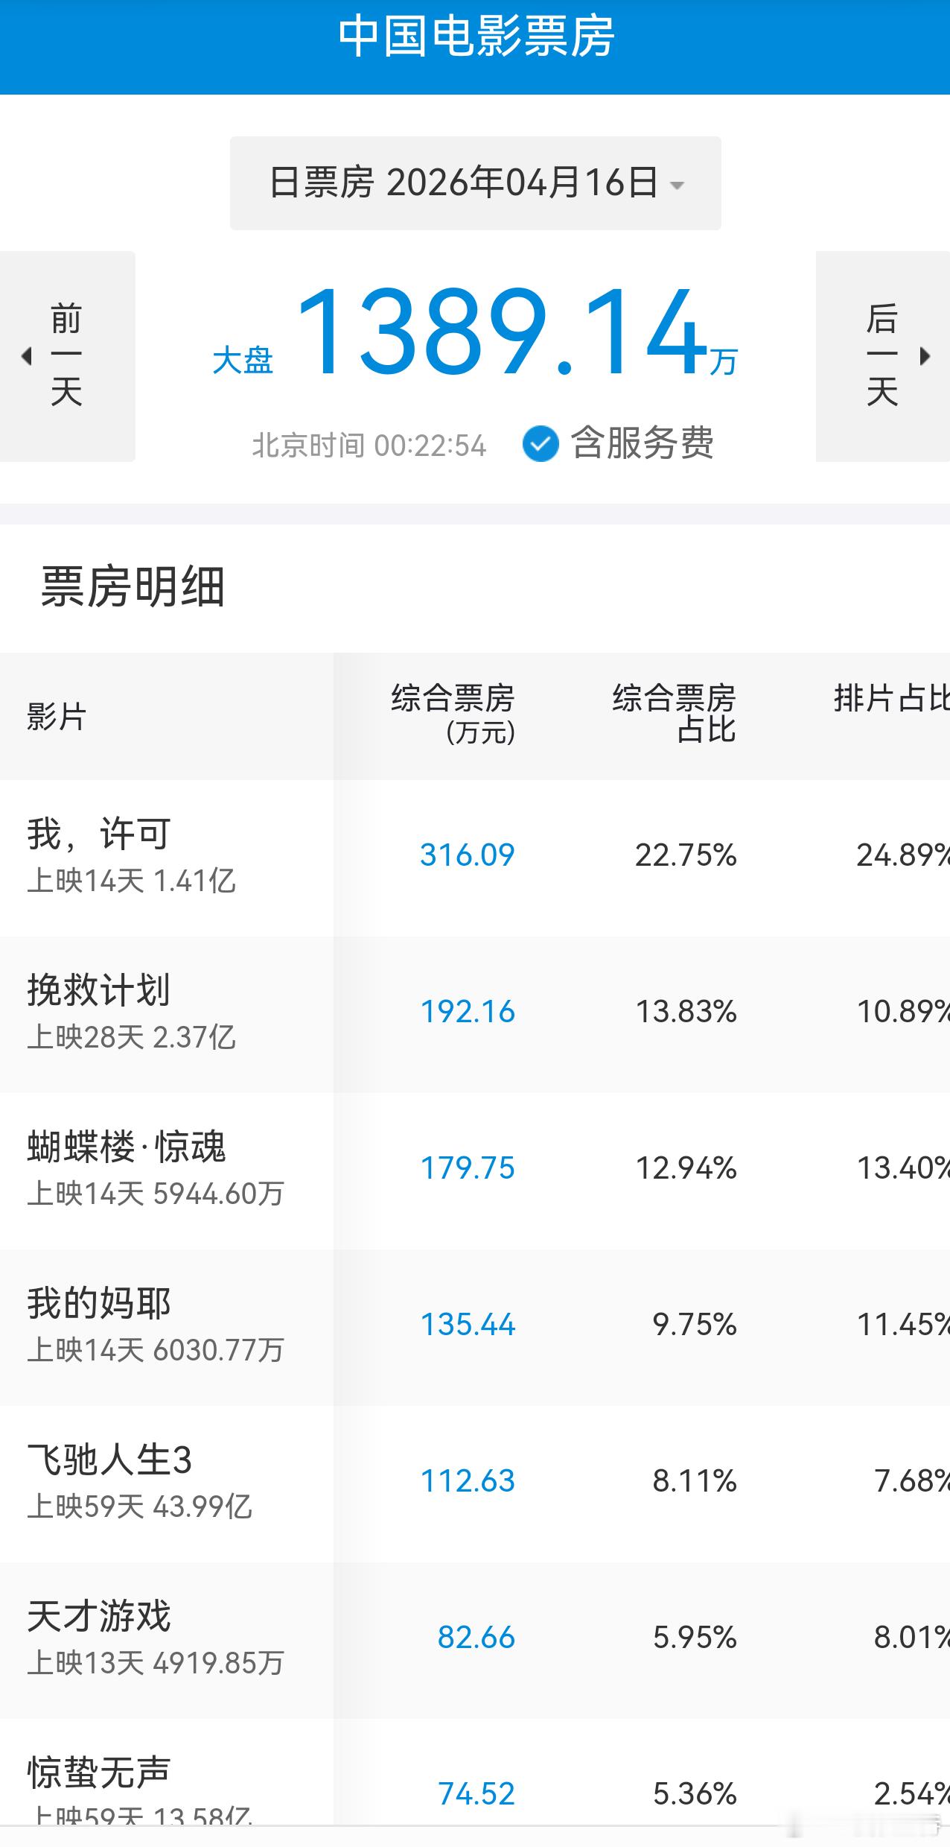Open the film row 天才游戏

pyautogui.click(x=475, y=1640)
